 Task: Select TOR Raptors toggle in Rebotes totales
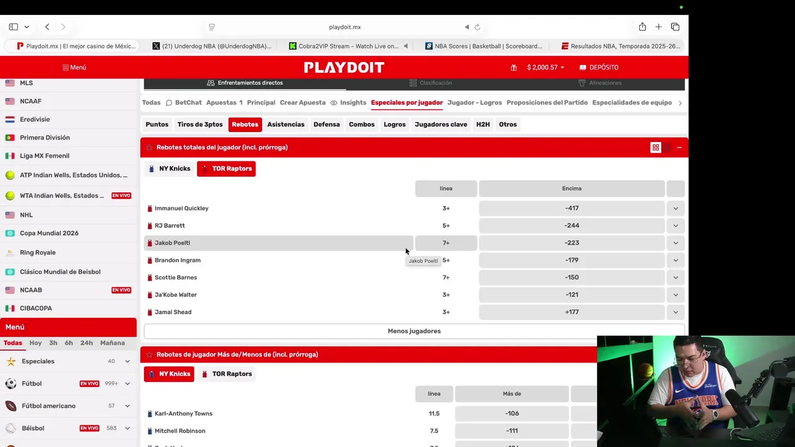[226, 169]
